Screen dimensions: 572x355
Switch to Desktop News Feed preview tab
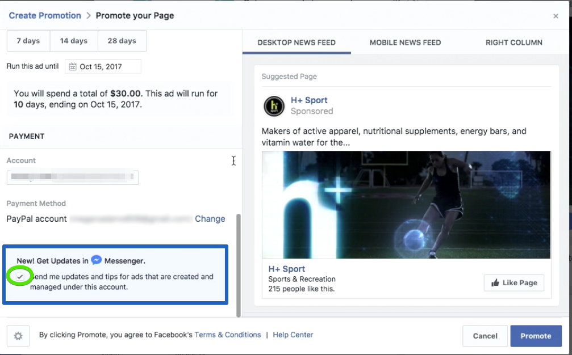click(x=297, y=43)
